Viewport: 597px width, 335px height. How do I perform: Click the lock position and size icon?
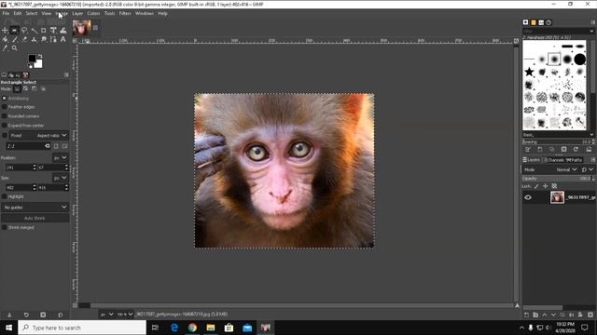[x=545, y=186]
